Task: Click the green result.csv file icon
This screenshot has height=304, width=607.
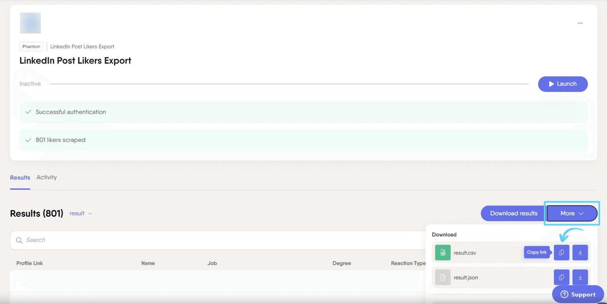Action: pyautogui.click(x=443, y=252)
